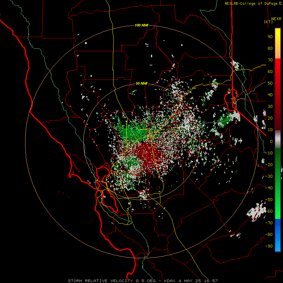Click the 90 value on the velocity scale

(x=270, y=37)
